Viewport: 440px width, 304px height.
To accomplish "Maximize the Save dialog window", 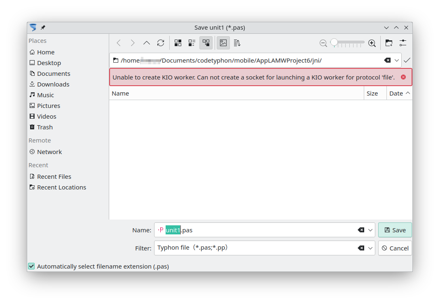I will pos(396,28).
